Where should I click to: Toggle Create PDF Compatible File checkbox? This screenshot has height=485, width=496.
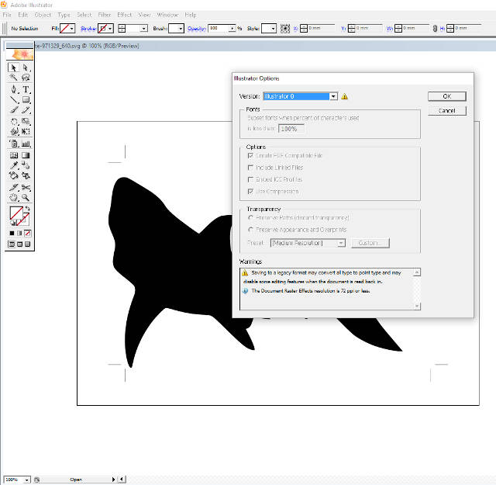pyautogui.click(x=250, y=155)
